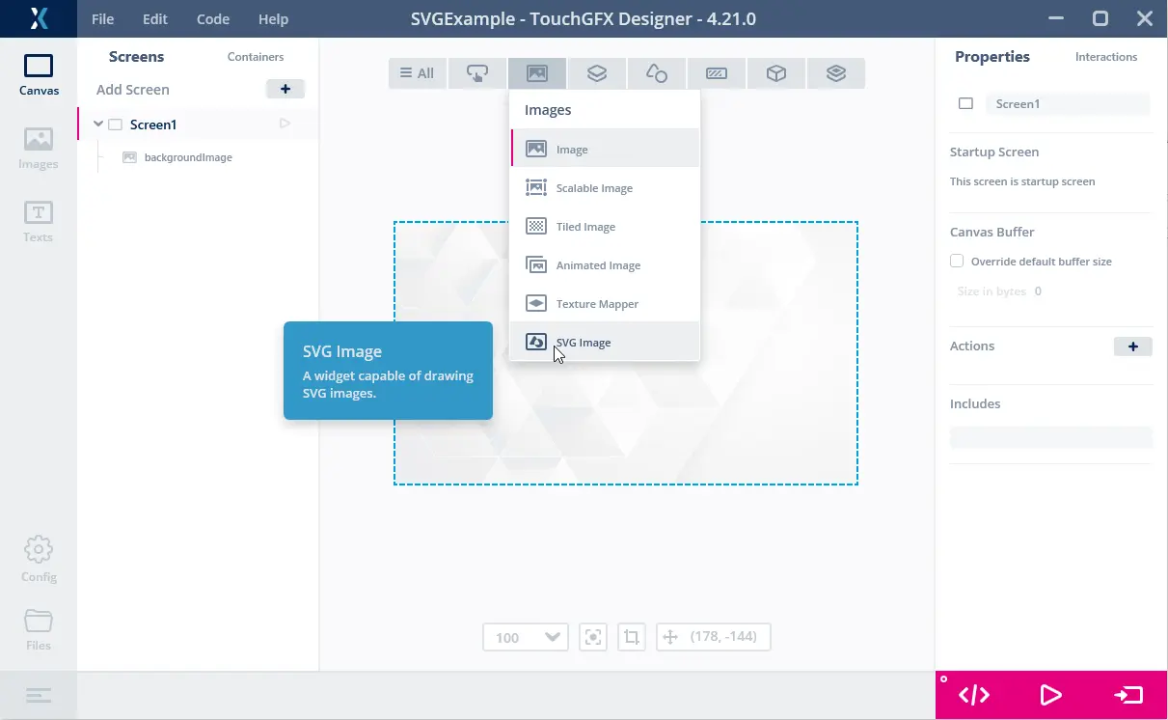Image resolution: width=1168 pixels, height=720 pixels.
Task: Add an action with plus button
Action: pyautogui.click(x=1132, y=346)
